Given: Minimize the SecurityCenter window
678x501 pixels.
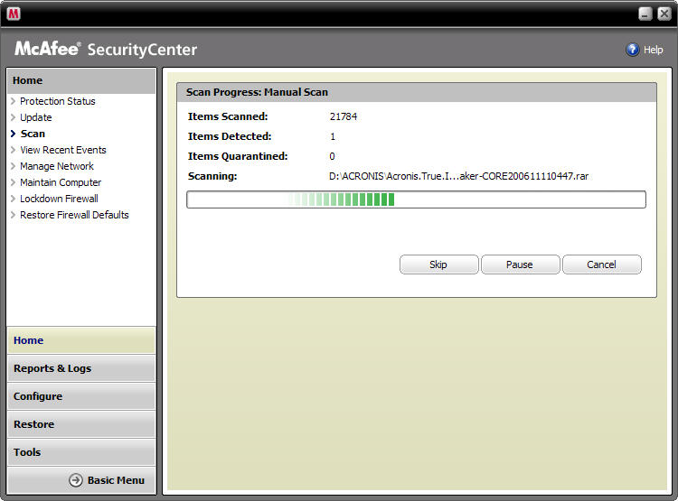Looking at the screenshot, I should coord(645,14).
